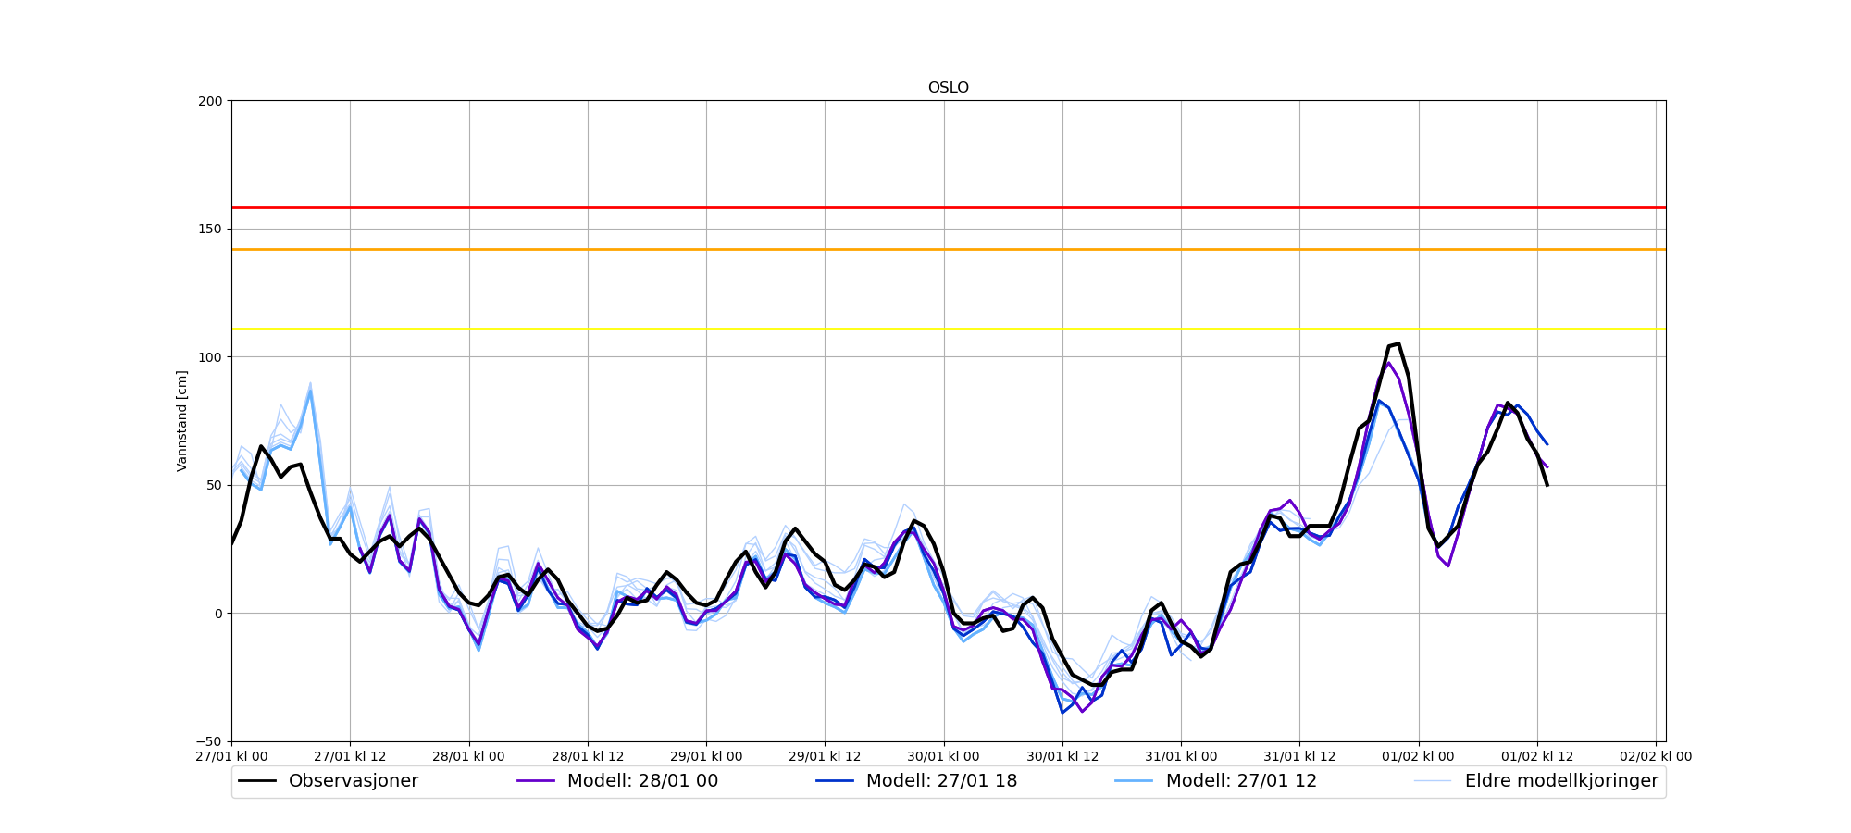Select the 'Modell: 27/01 12' legend label
1851x833 pixels.
(x=1241, y=781)
